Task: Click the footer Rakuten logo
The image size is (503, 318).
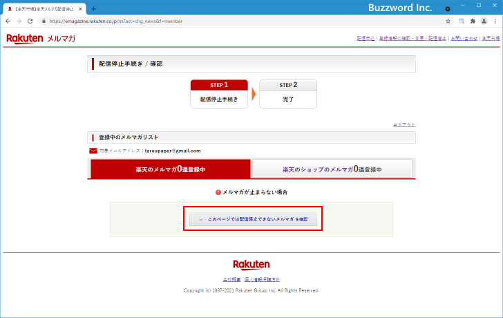Action: [x=251, y=265]
